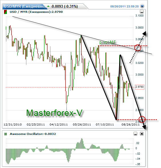
Task: Minimize the Awesome Oscillator panel
Action: (x=136, y=134)
